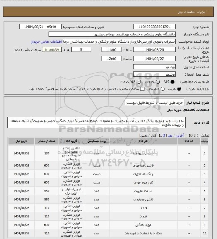Click the validity hour field 12:00
Image resolution: width=217 pixels, height=239 pixels.
click(111, 59)
